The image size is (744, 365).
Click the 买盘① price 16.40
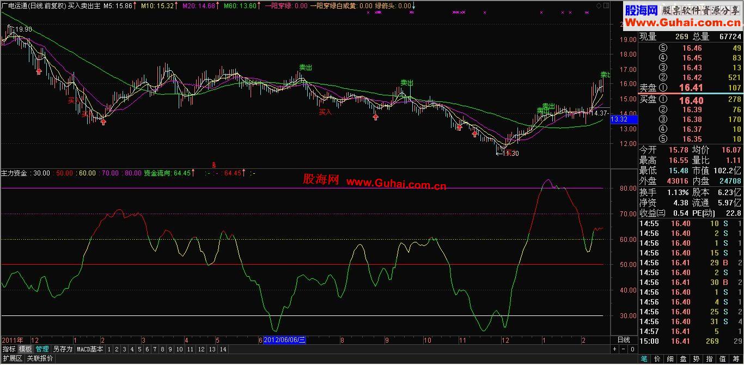(x=691, y=100)
